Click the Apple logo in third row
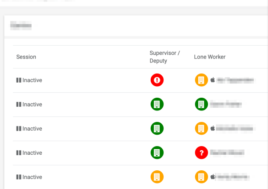The image size is (268, 189). (x=213, y=128)
